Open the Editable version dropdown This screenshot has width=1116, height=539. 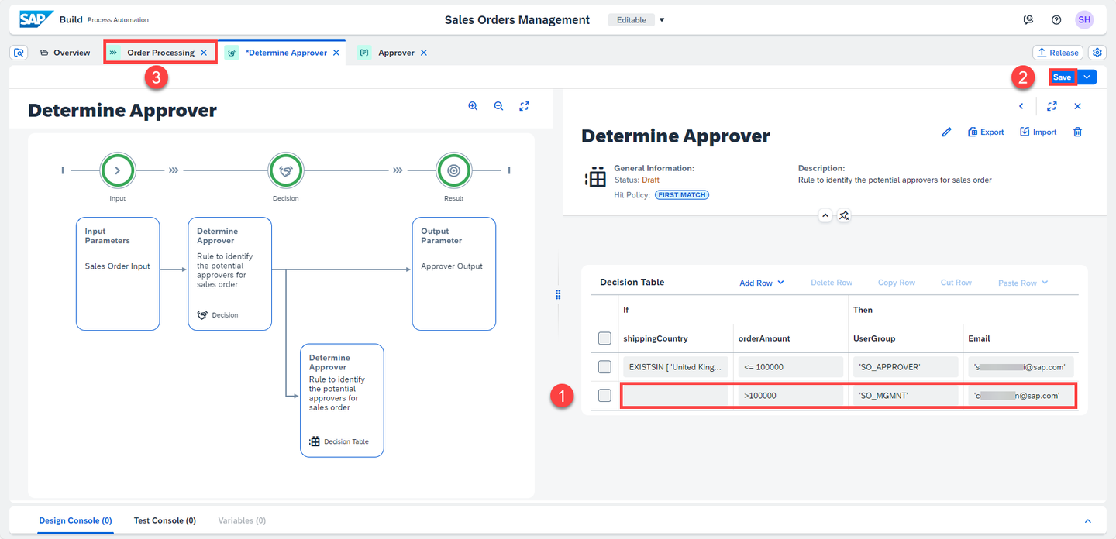coord(661,20)
